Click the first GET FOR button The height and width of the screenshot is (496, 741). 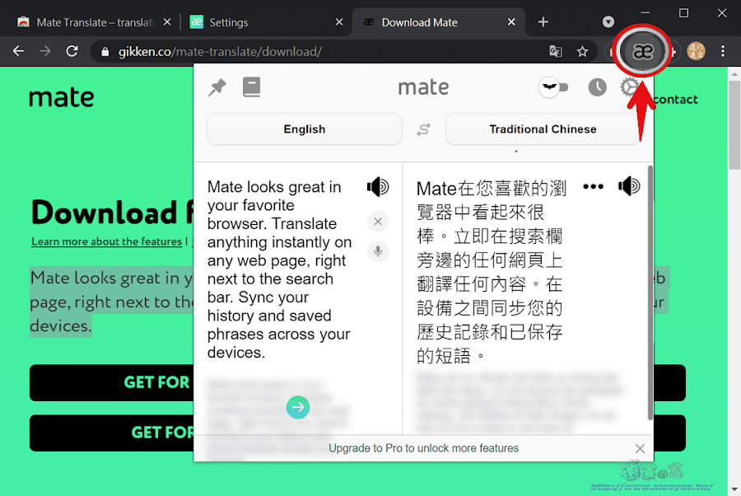click(111, 382)
